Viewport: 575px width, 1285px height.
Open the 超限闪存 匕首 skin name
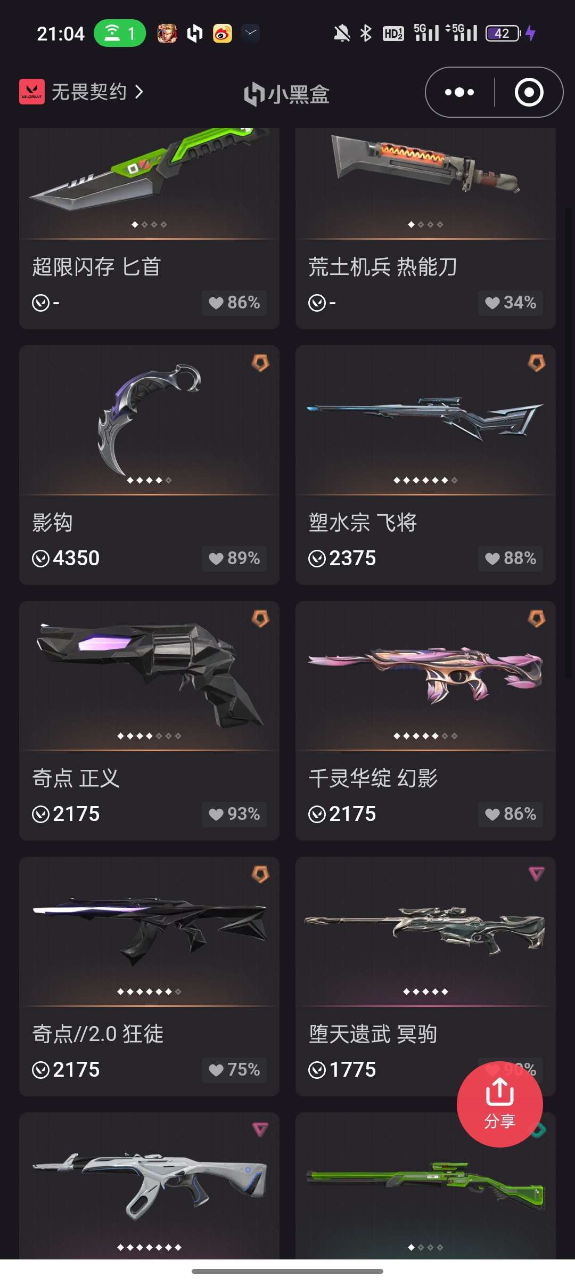point(96,266)
